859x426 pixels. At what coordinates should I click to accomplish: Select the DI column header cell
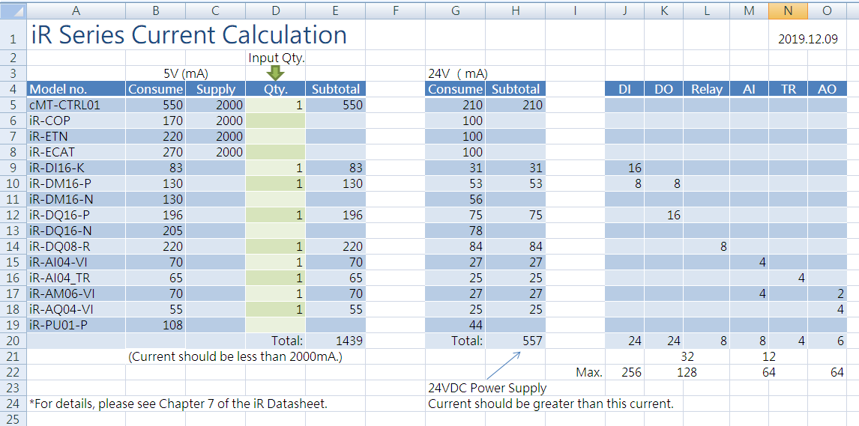pos(624,89)
